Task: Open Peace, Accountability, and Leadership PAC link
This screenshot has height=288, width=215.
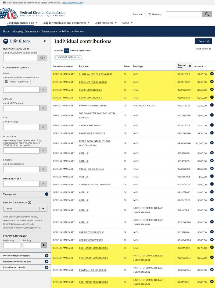Action: [x=95, y=143]
